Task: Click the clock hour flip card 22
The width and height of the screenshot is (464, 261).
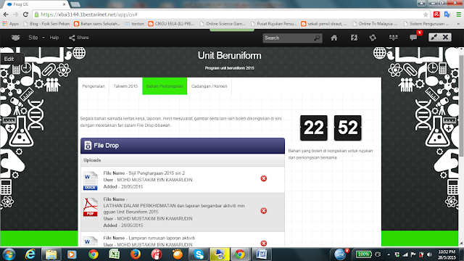Action: pyautogui.click(x=314, y=128)
